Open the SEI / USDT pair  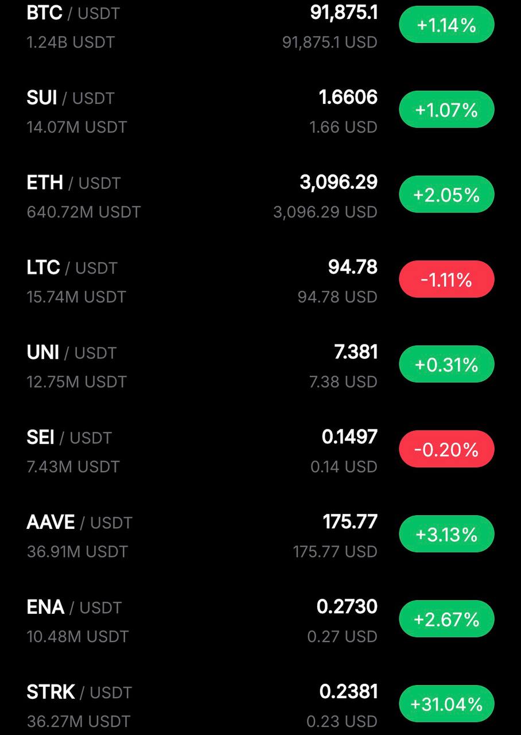[69, 438]
